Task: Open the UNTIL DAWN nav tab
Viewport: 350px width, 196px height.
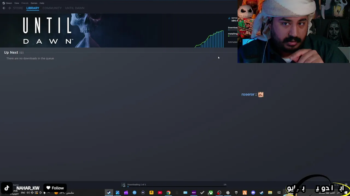Action: pyautogui.click(x=75, y=8)
